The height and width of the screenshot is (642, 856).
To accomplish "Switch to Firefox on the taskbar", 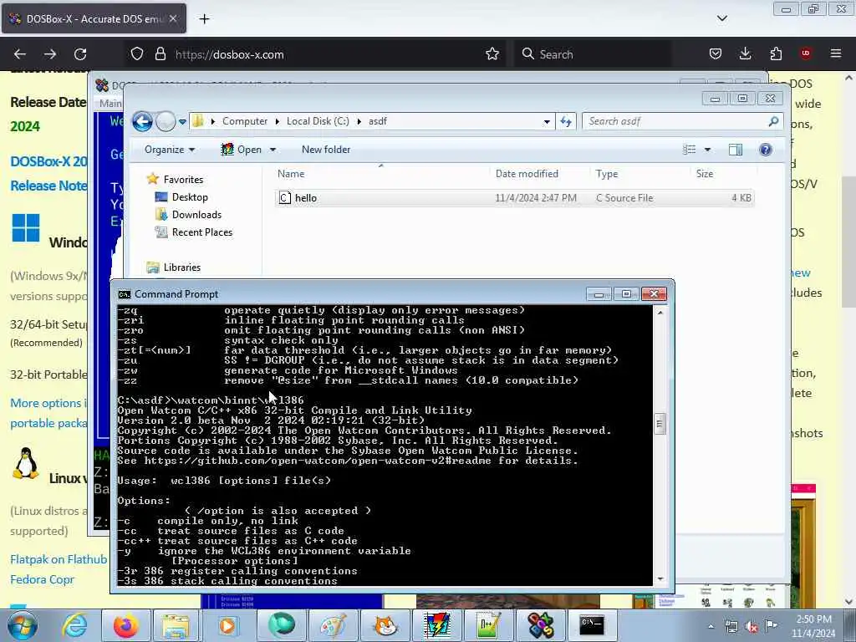I will [125, 625].
